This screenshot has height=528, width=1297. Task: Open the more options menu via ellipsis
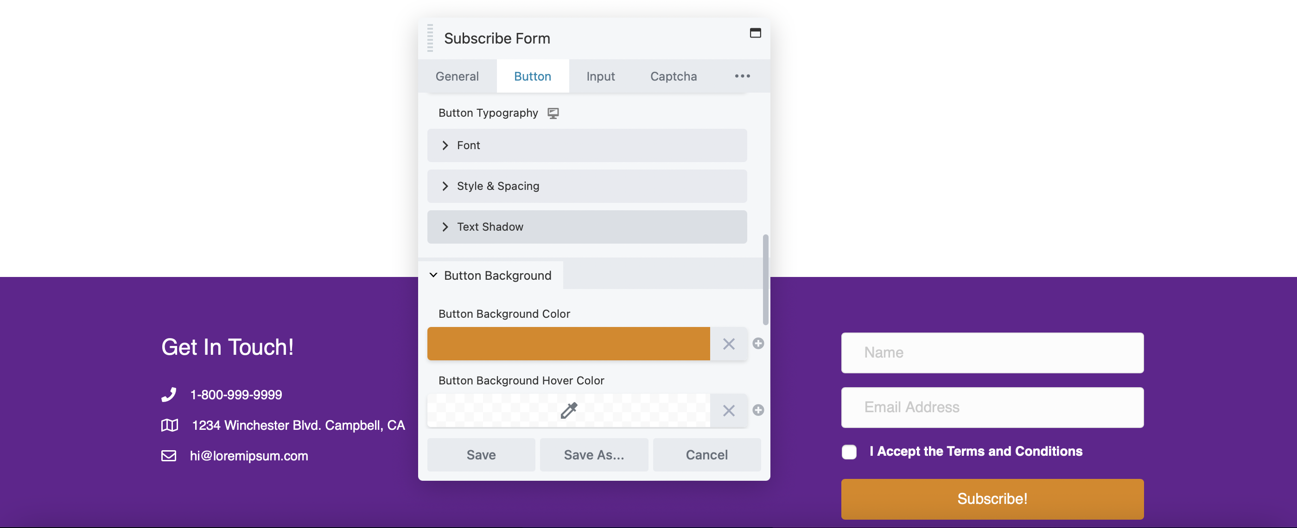742,76
